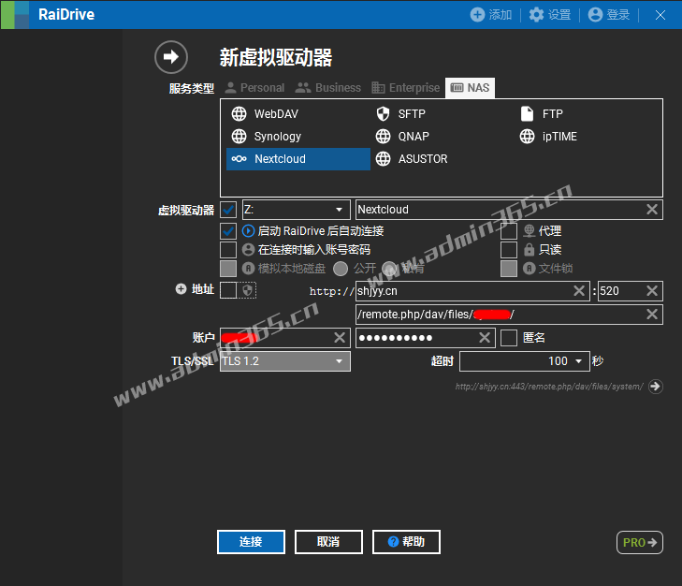Screen dimensions: 682x586
Task: Switch to the NAS tab
Action: pyautogui.click(x=471, y=88)
